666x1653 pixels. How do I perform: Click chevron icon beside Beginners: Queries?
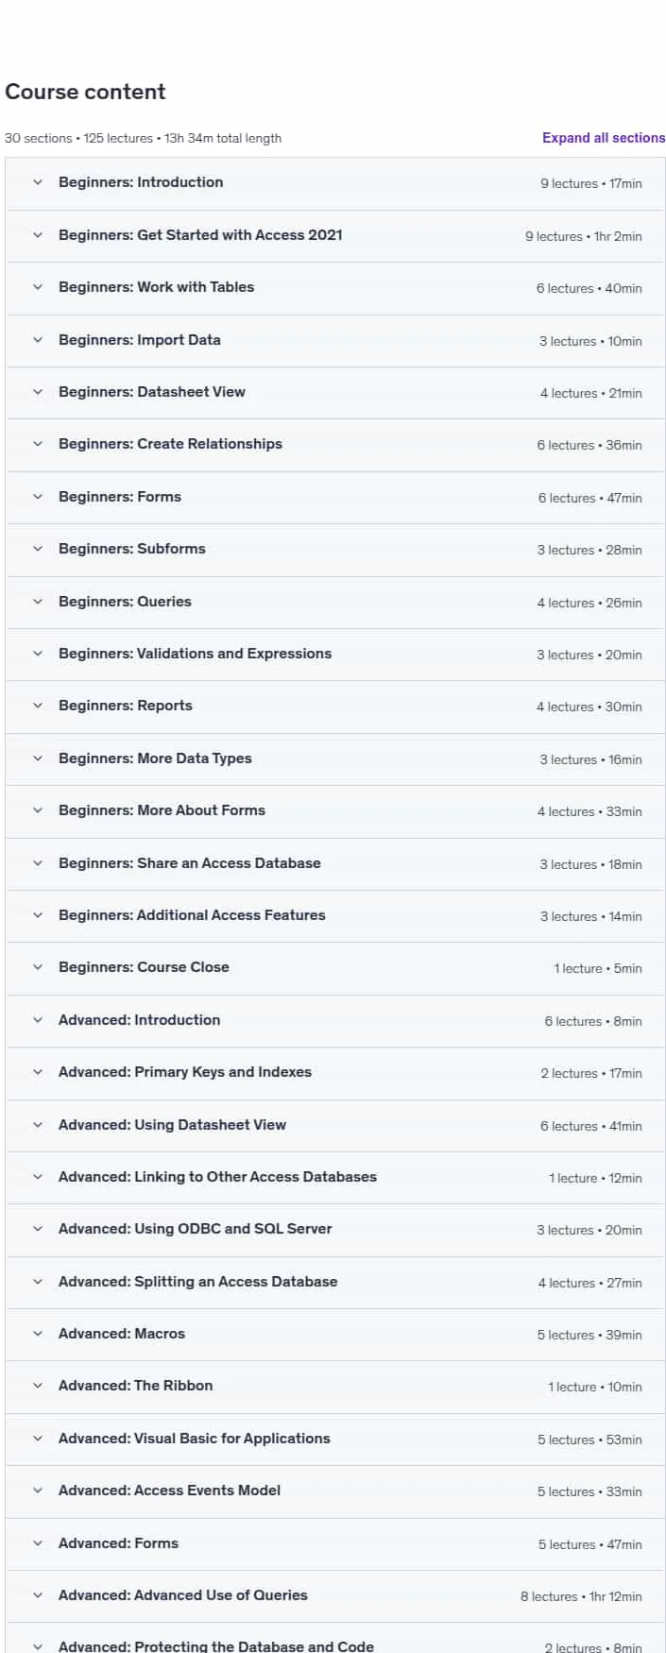(x=38, y=602)
